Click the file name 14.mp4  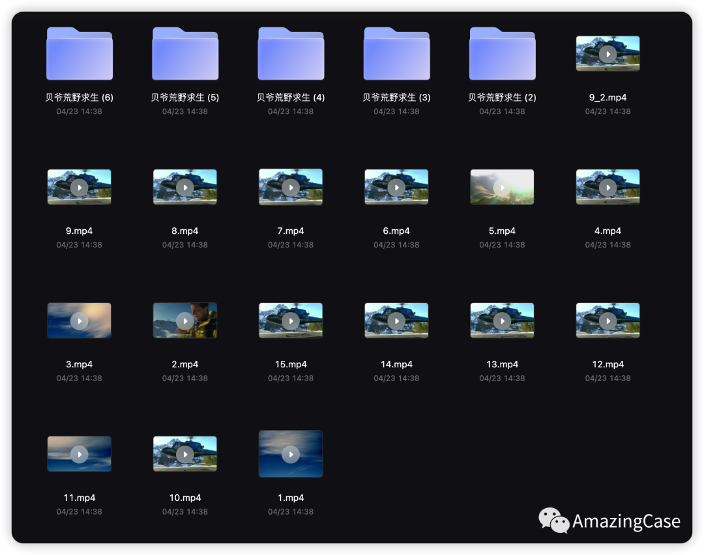pos(396,364)
